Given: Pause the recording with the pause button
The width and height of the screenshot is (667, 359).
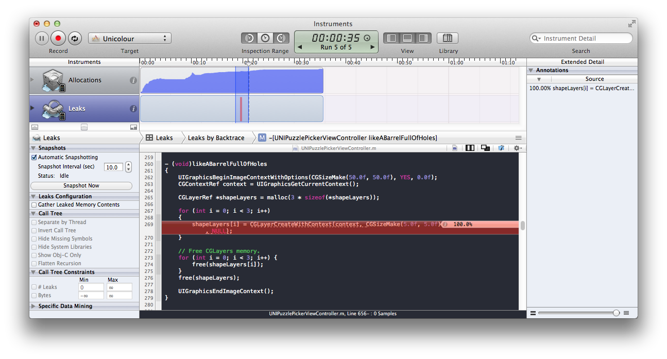Looking at the screenshot, I should point(42,38).
